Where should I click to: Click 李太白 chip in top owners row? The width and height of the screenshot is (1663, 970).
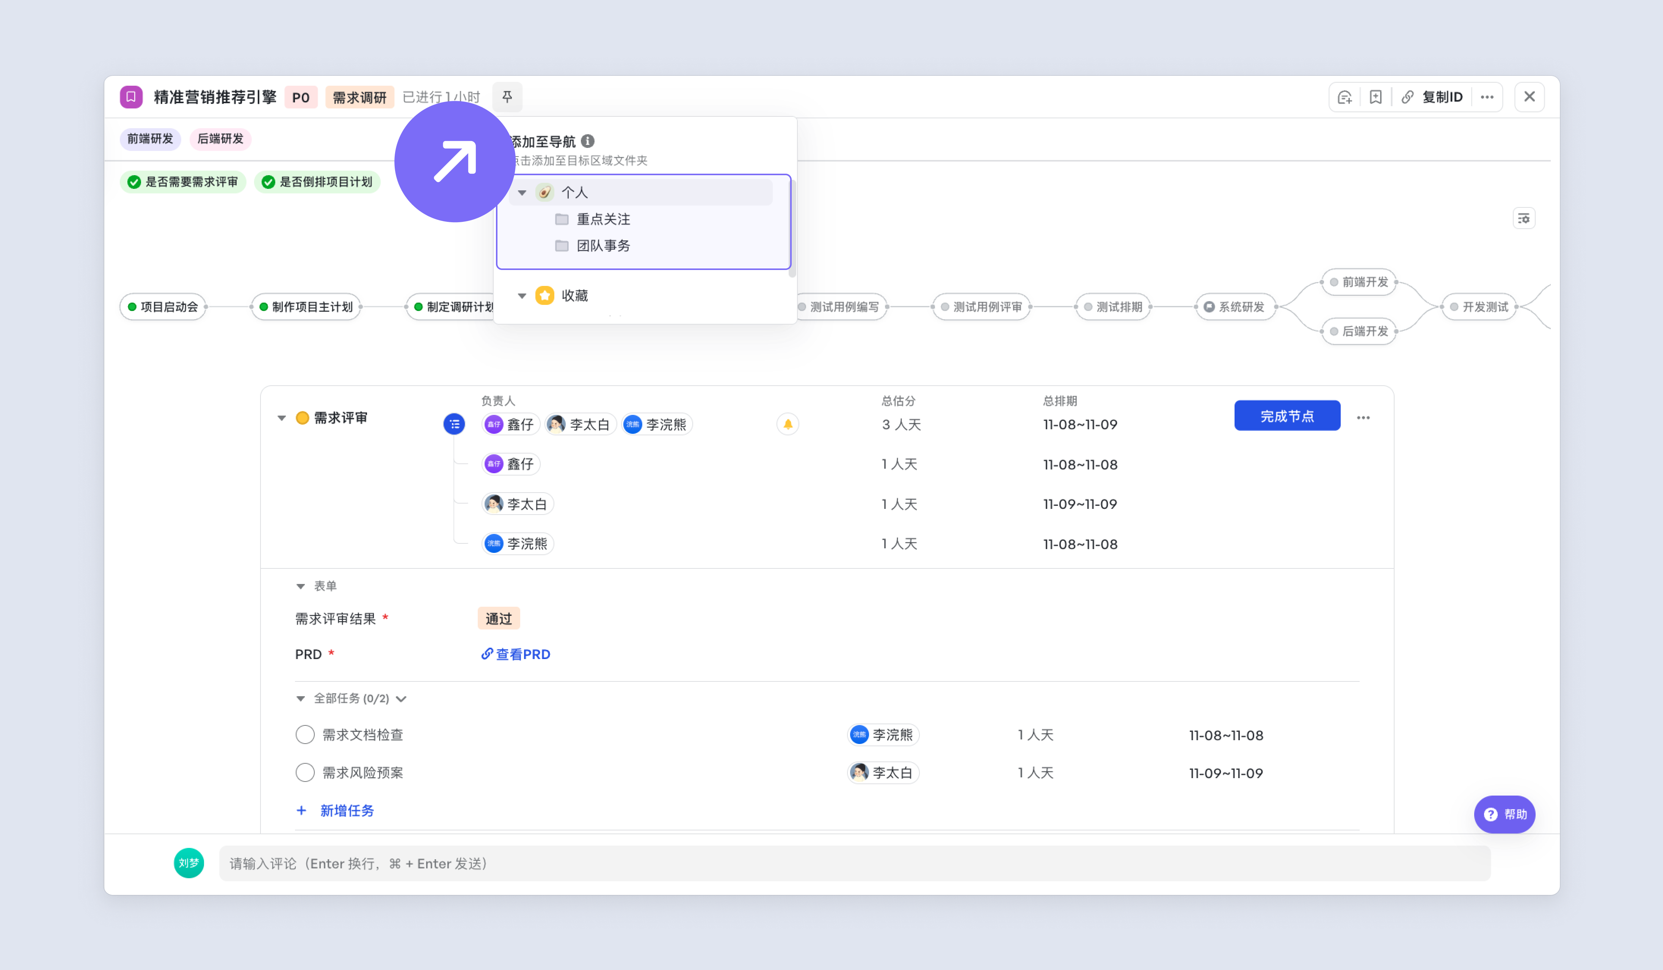pos(581,424)
